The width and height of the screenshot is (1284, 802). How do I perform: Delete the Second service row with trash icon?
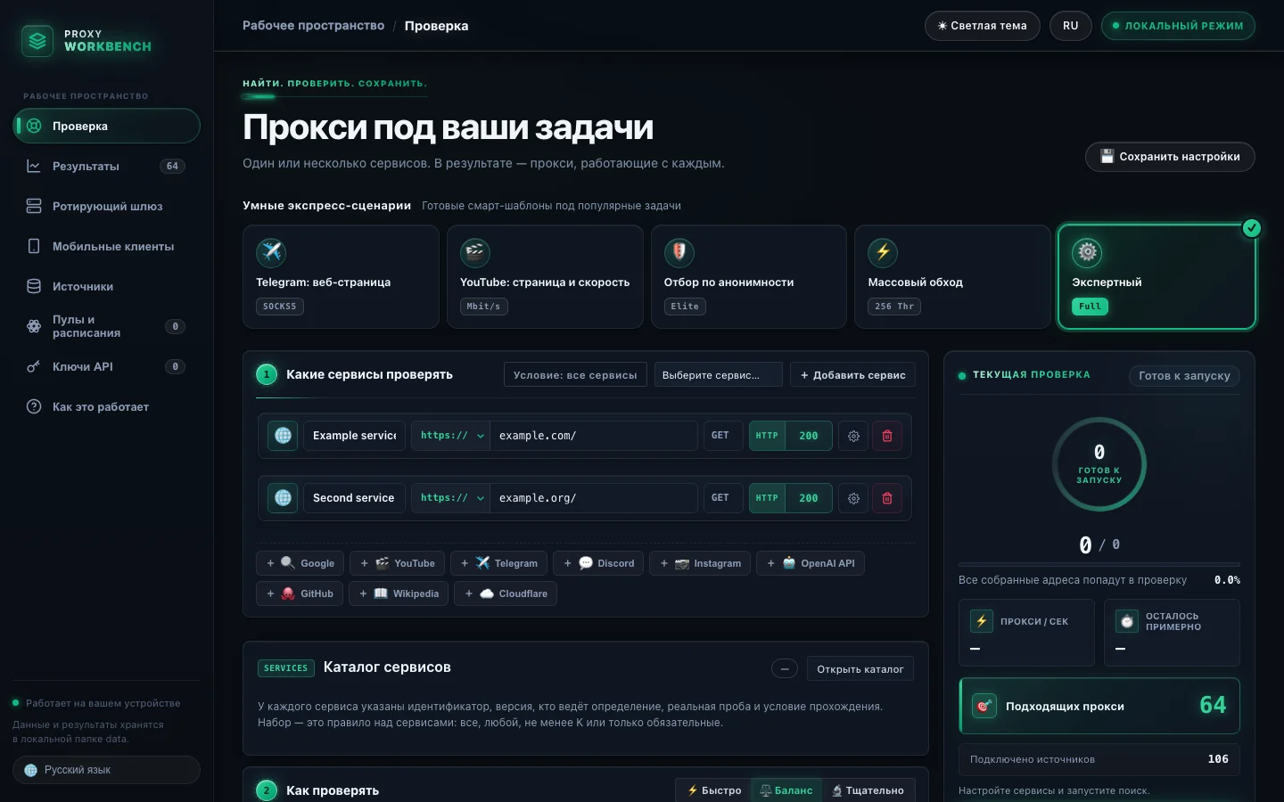[x=887, y=498]
